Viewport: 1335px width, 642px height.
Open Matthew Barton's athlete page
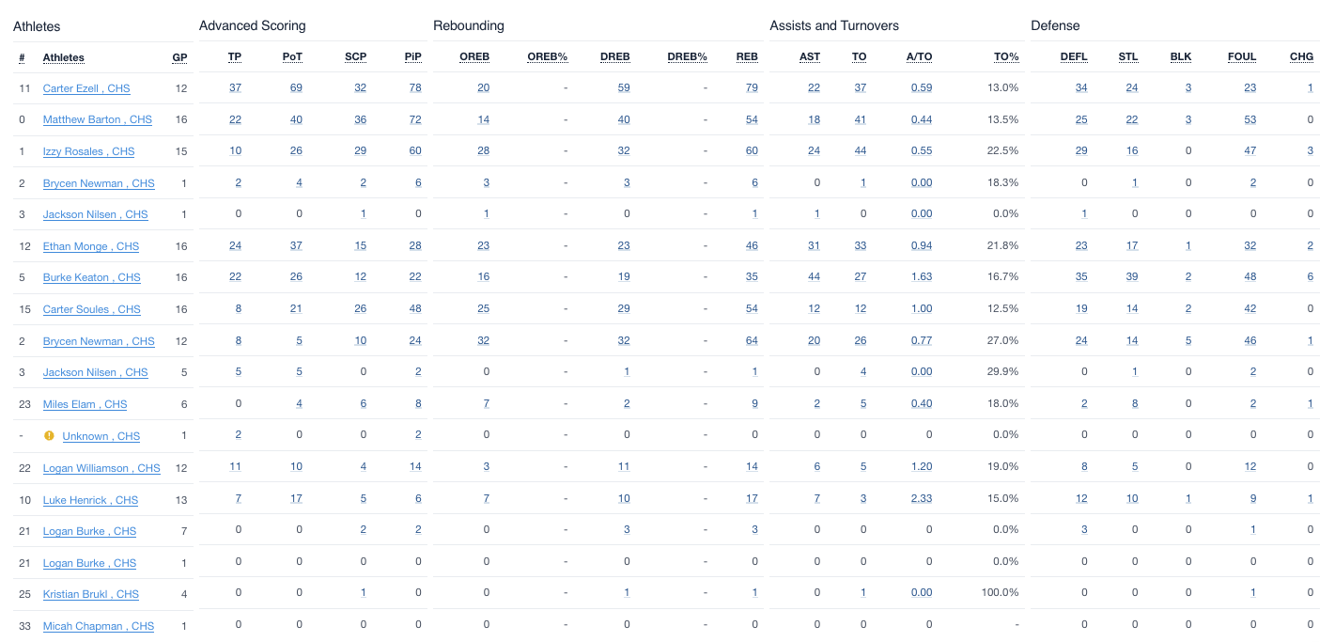click(x=97, y=120)
